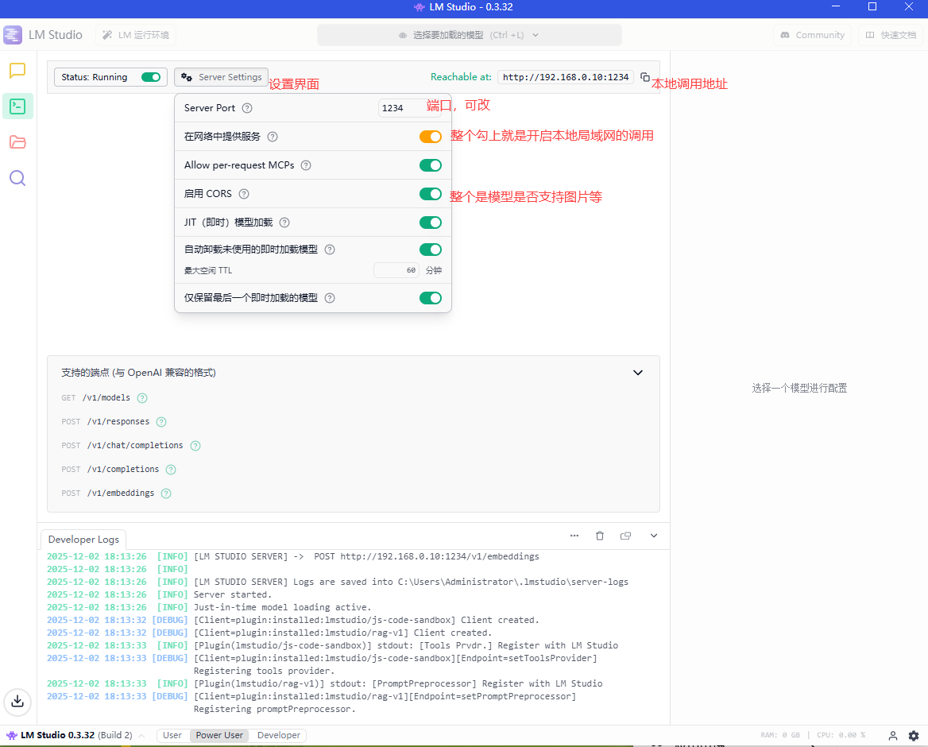Image resolution: width=928 pixels, height=747 pixels.
Task: Open My Models folder icon in the sidebar
Action: coord(17,142)
